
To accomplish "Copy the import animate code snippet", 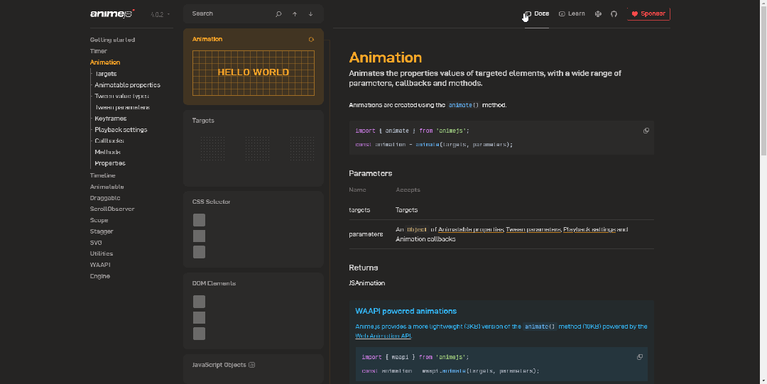I will point(646,131).
